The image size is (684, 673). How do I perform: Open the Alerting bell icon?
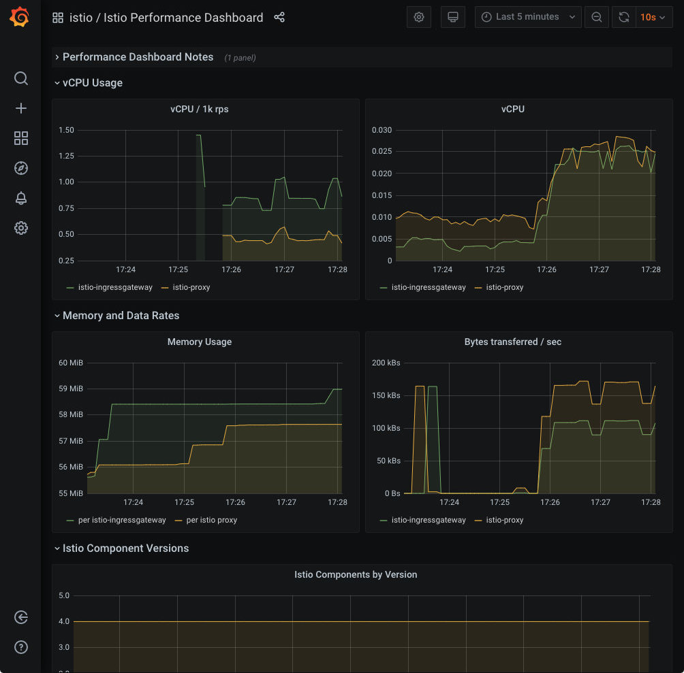tap(21, 198)
